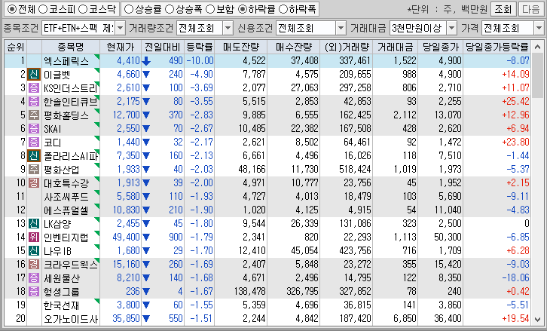Click the down triangle in 한국선재 row
The height and width of the screenshot is (331, 547).
point(146,305)
